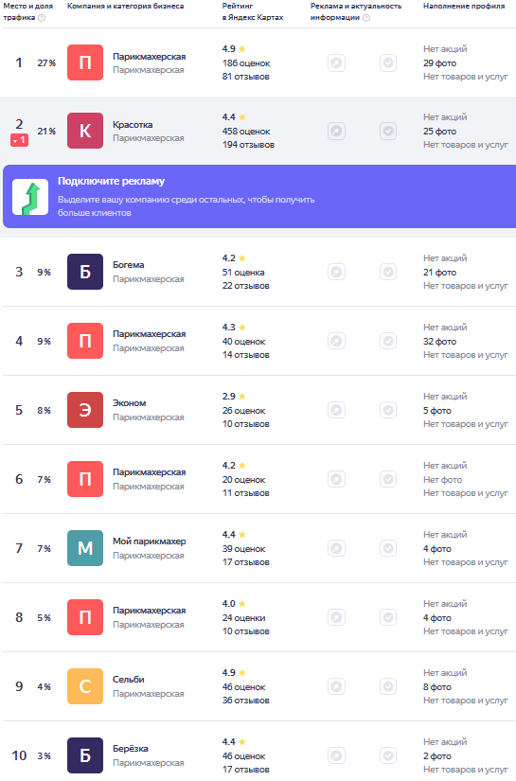Viewport: 516px width, 781px height.
Task: Click the 21% traffic share value
Action: click(x=46, y=131)
